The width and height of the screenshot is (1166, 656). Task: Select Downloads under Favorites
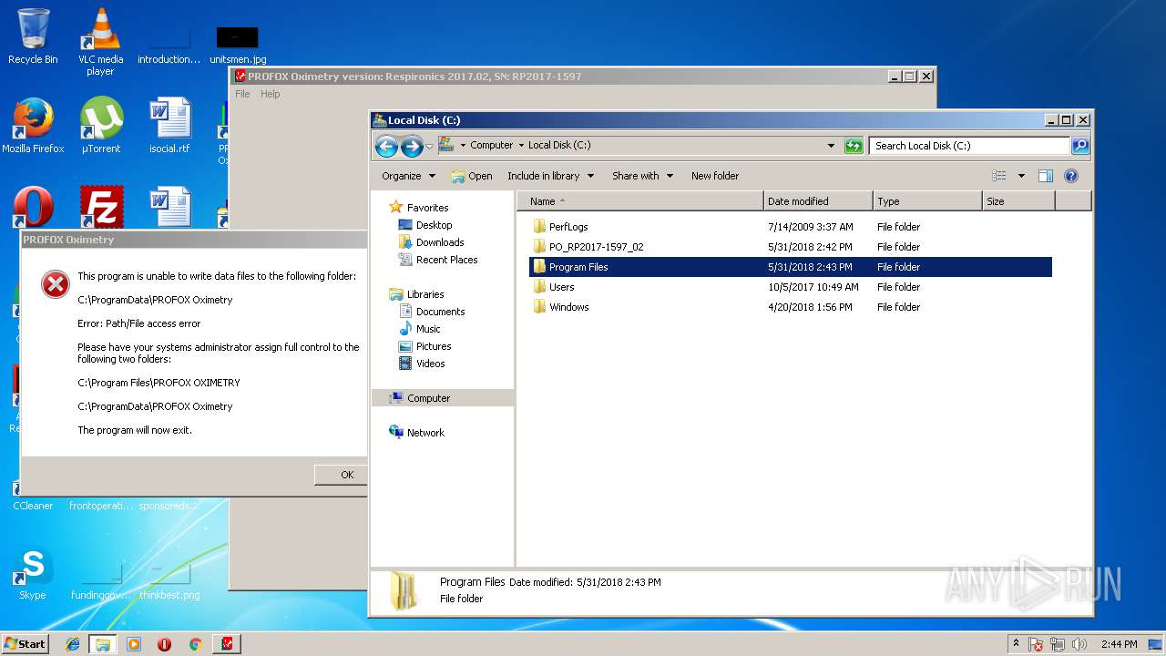click(x=431, y=242)
